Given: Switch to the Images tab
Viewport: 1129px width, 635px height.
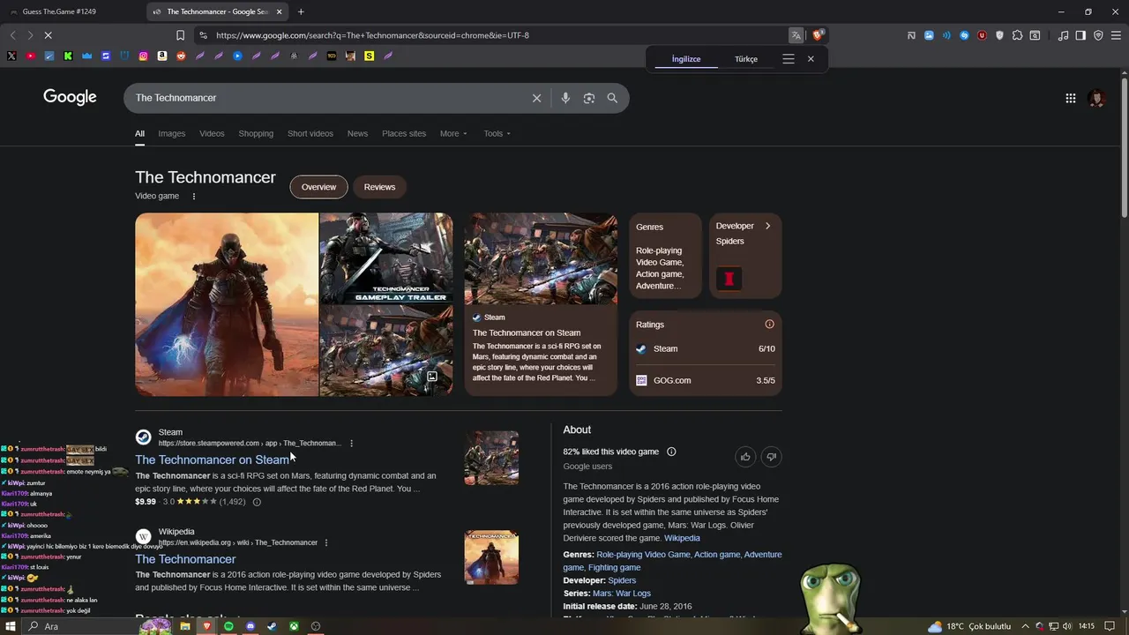Looking at the screenshot, I should 171,134.
